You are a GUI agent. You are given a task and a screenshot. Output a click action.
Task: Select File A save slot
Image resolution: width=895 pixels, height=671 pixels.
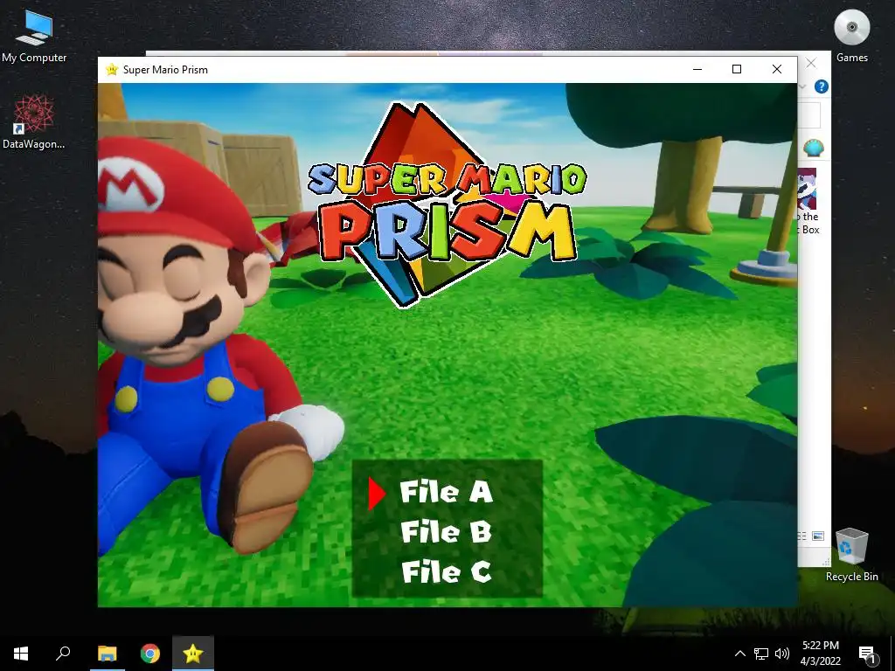point(446,492)
